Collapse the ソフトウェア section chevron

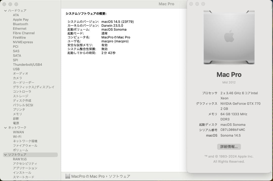click(x=5, y=155)
